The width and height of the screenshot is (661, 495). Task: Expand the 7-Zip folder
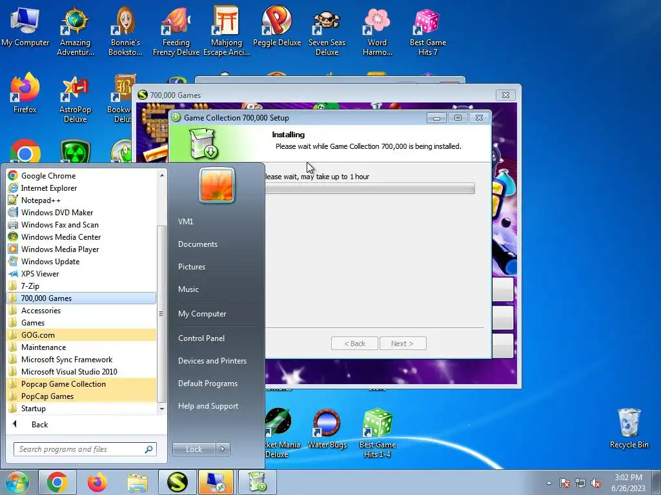pos(81,286)
